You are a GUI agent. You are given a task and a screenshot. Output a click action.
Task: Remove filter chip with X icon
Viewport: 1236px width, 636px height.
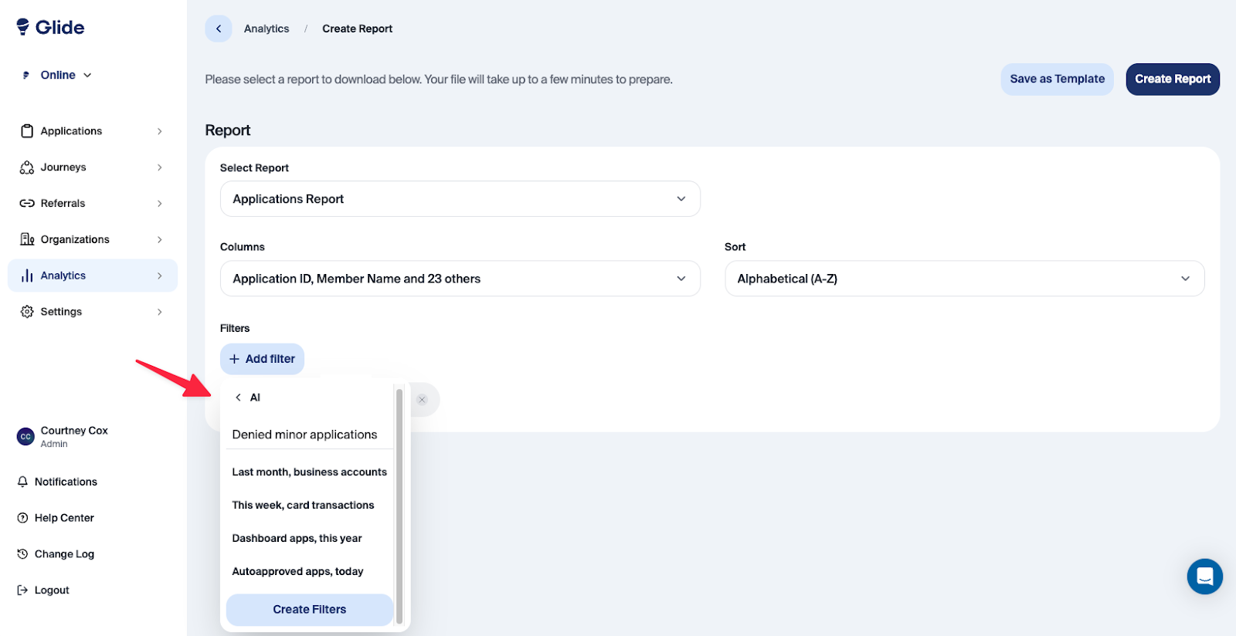click(422, 400)
